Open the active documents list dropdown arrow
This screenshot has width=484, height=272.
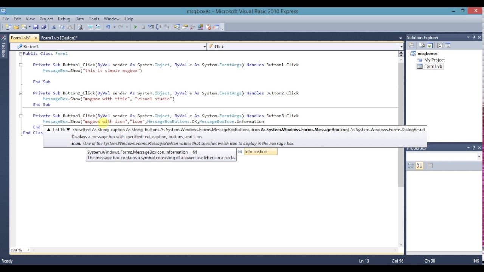point(400,38)
